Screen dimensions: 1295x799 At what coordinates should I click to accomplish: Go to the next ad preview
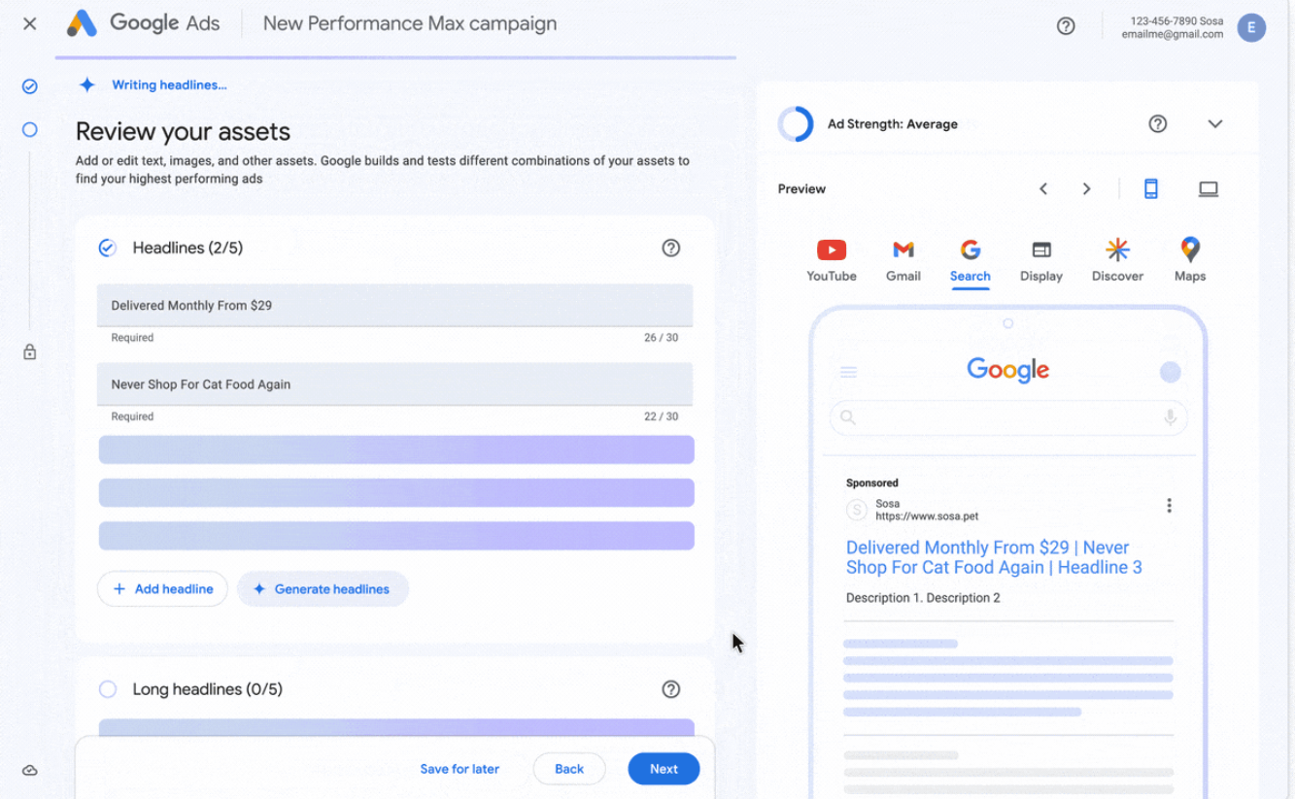click(x=1086, y=189)
